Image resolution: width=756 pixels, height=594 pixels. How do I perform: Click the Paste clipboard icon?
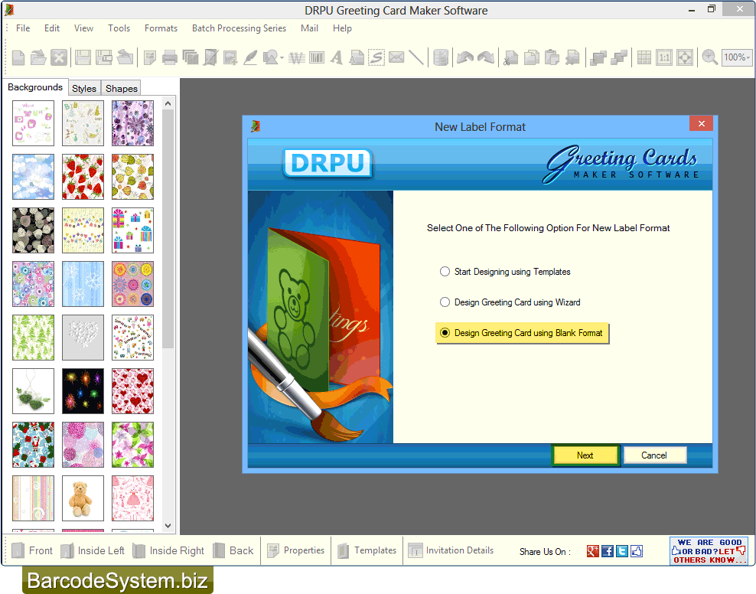click(552, 58)
